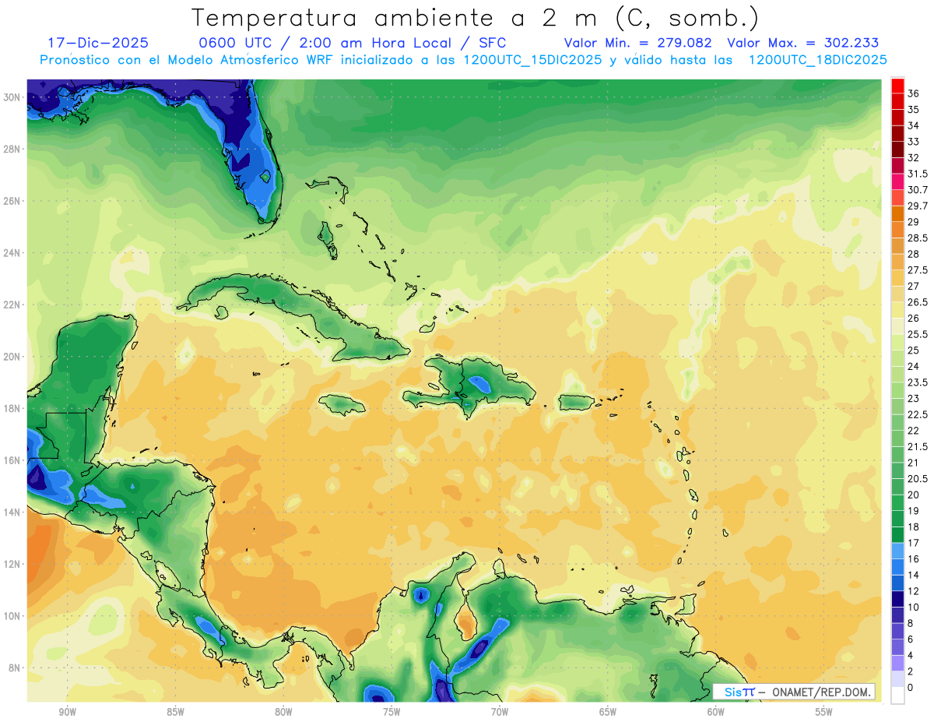This screenshot has height=722, width=934.
Task: Click the top red swatch above 36
Action: pos(897,86)
